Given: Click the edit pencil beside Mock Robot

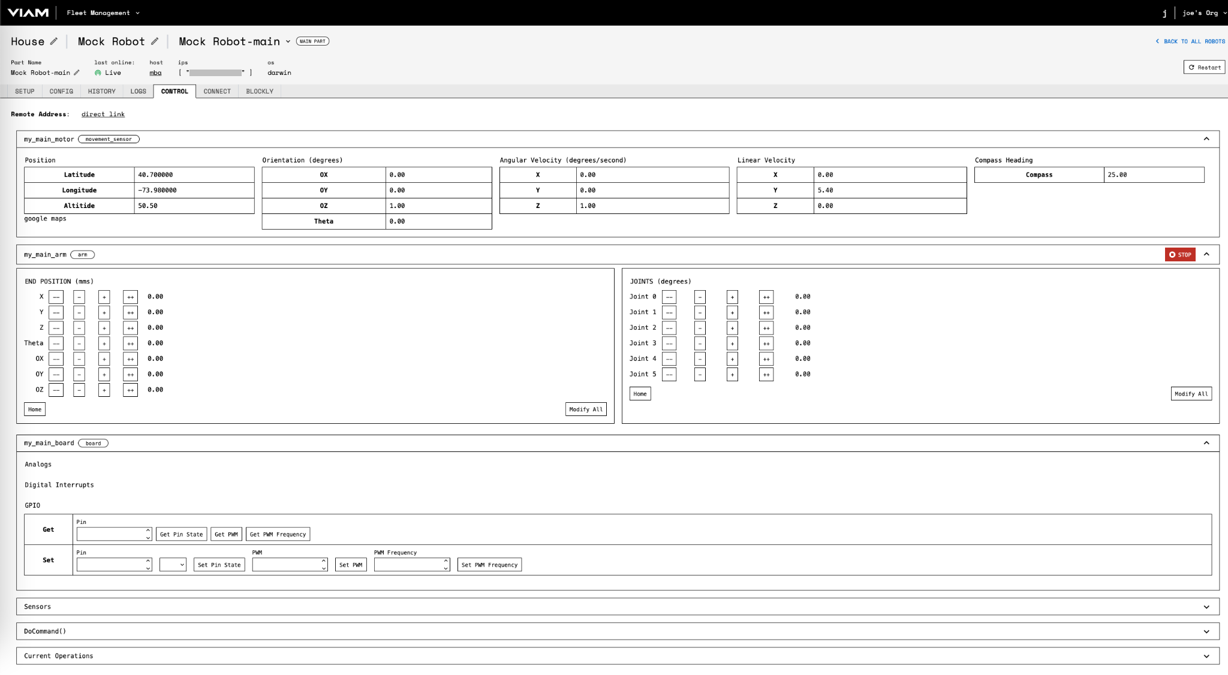Looking at the screenshot, I should point(155,41).
